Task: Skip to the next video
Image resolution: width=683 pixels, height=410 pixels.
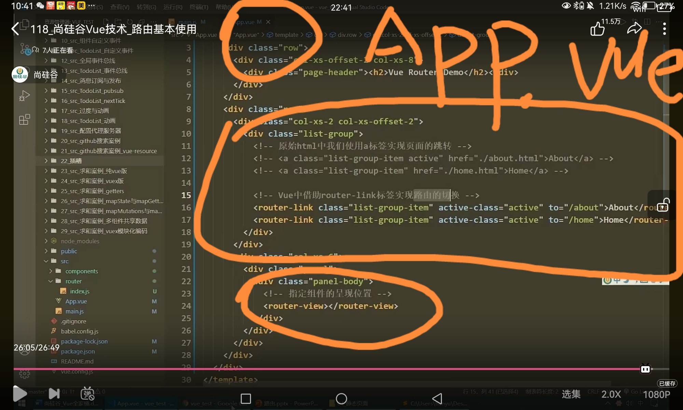Action: tap(54, 394)
